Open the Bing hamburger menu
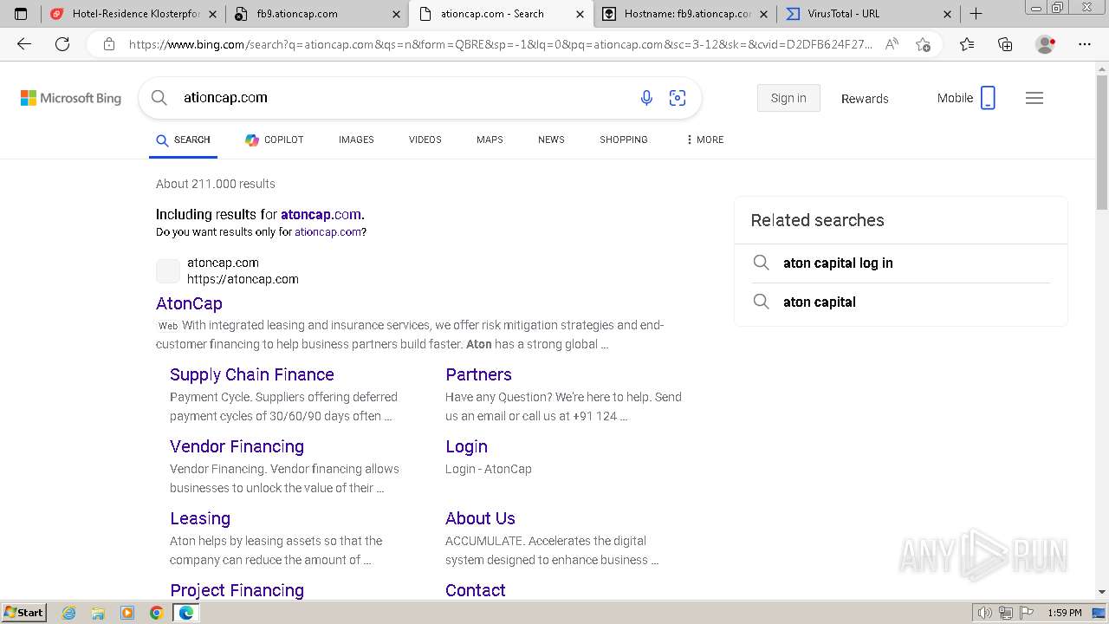Viewport: 1109px width, 624px height. pos(1034,98)
